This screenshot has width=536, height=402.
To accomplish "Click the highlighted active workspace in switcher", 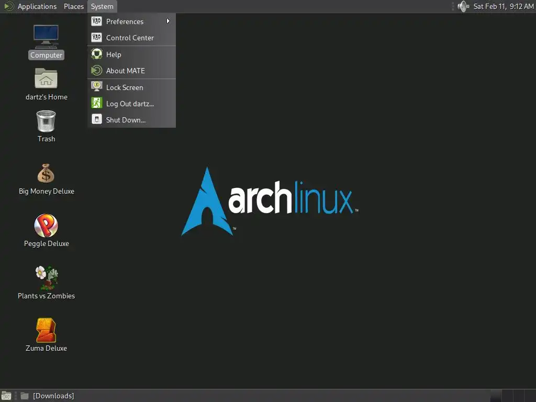I will click(496, 396).
